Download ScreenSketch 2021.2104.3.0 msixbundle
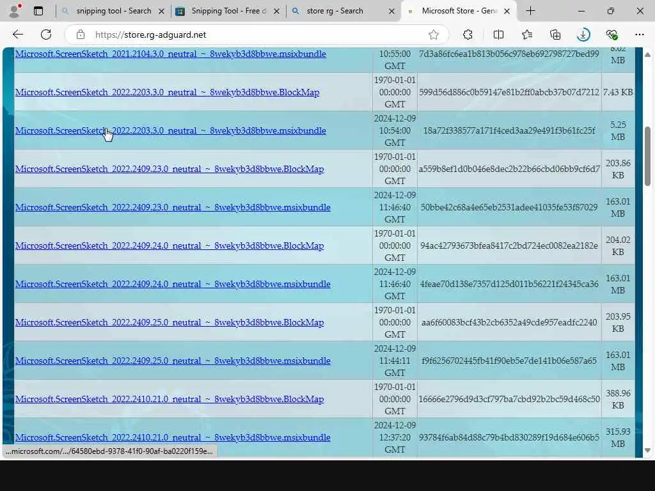Image resolution: width=655 pixels, height=491 pixels. pyautogui.click(x=170, y=54)
